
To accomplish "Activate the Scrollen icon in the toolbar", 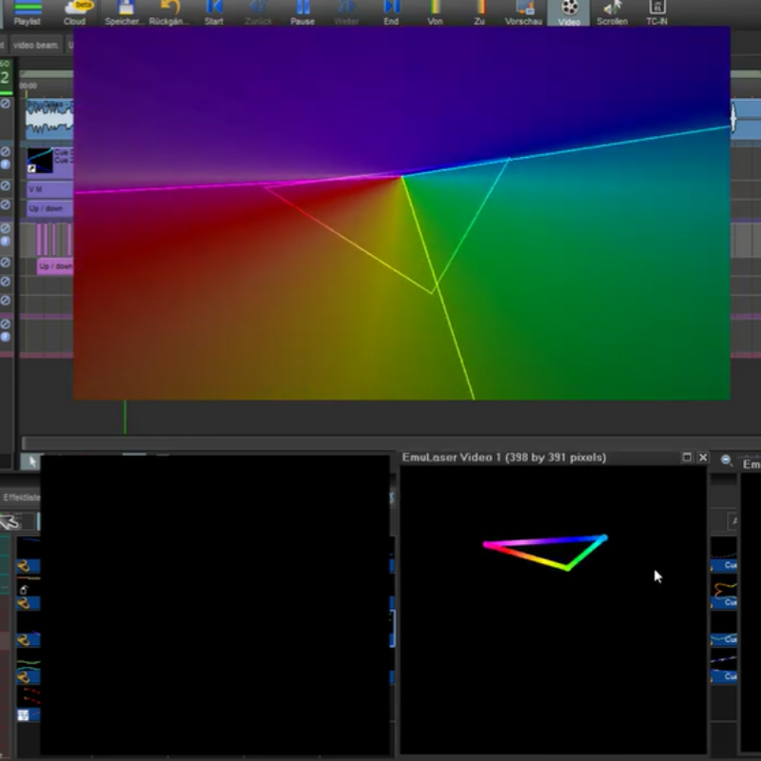I will tap(613, 12).
